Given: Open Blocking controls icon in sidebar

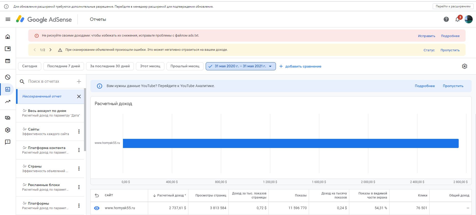Looking at the screenshot, I should (8, 77).
